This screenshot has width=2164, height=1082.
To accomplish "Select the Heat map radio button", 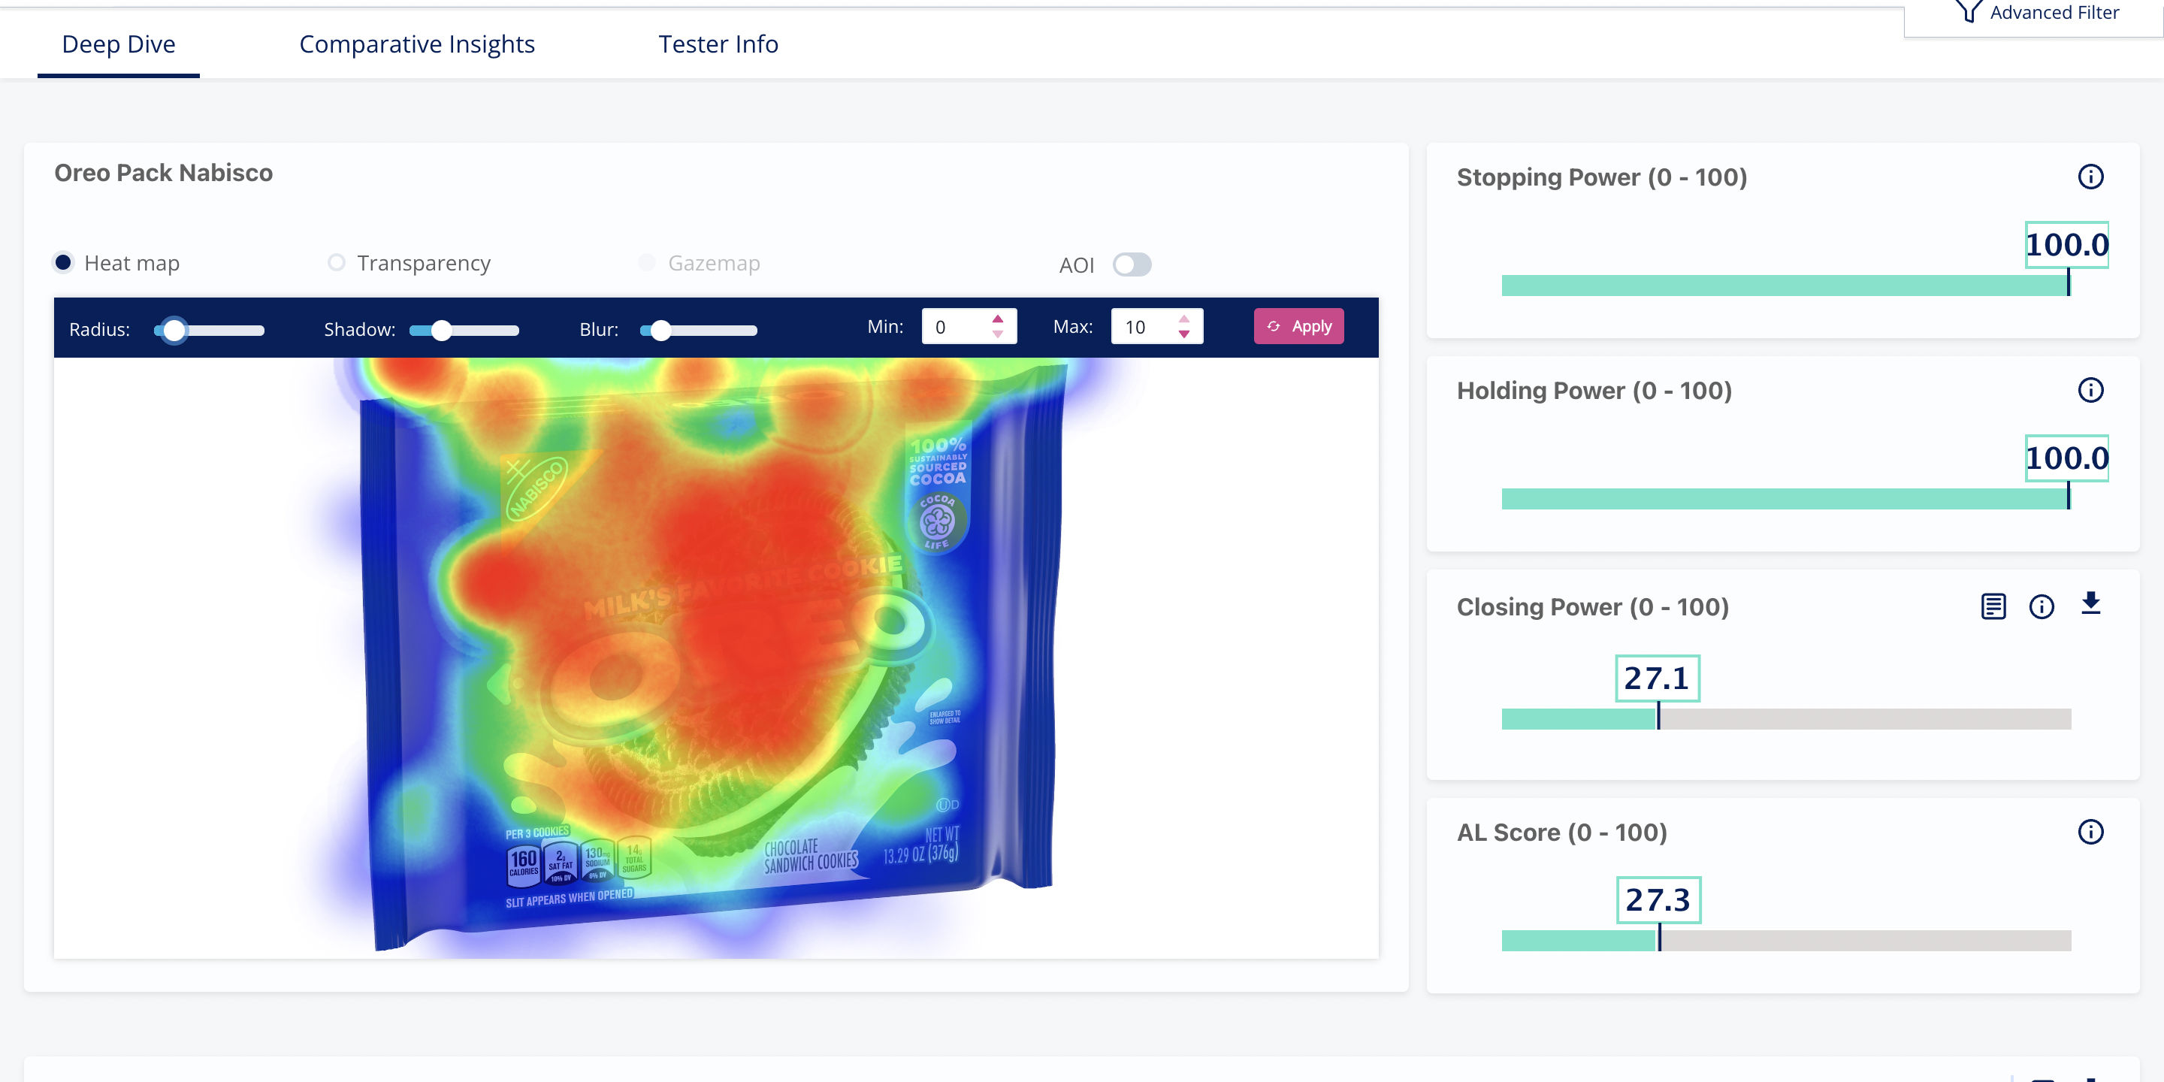I will pyautogui.click(x=63, y=263).
